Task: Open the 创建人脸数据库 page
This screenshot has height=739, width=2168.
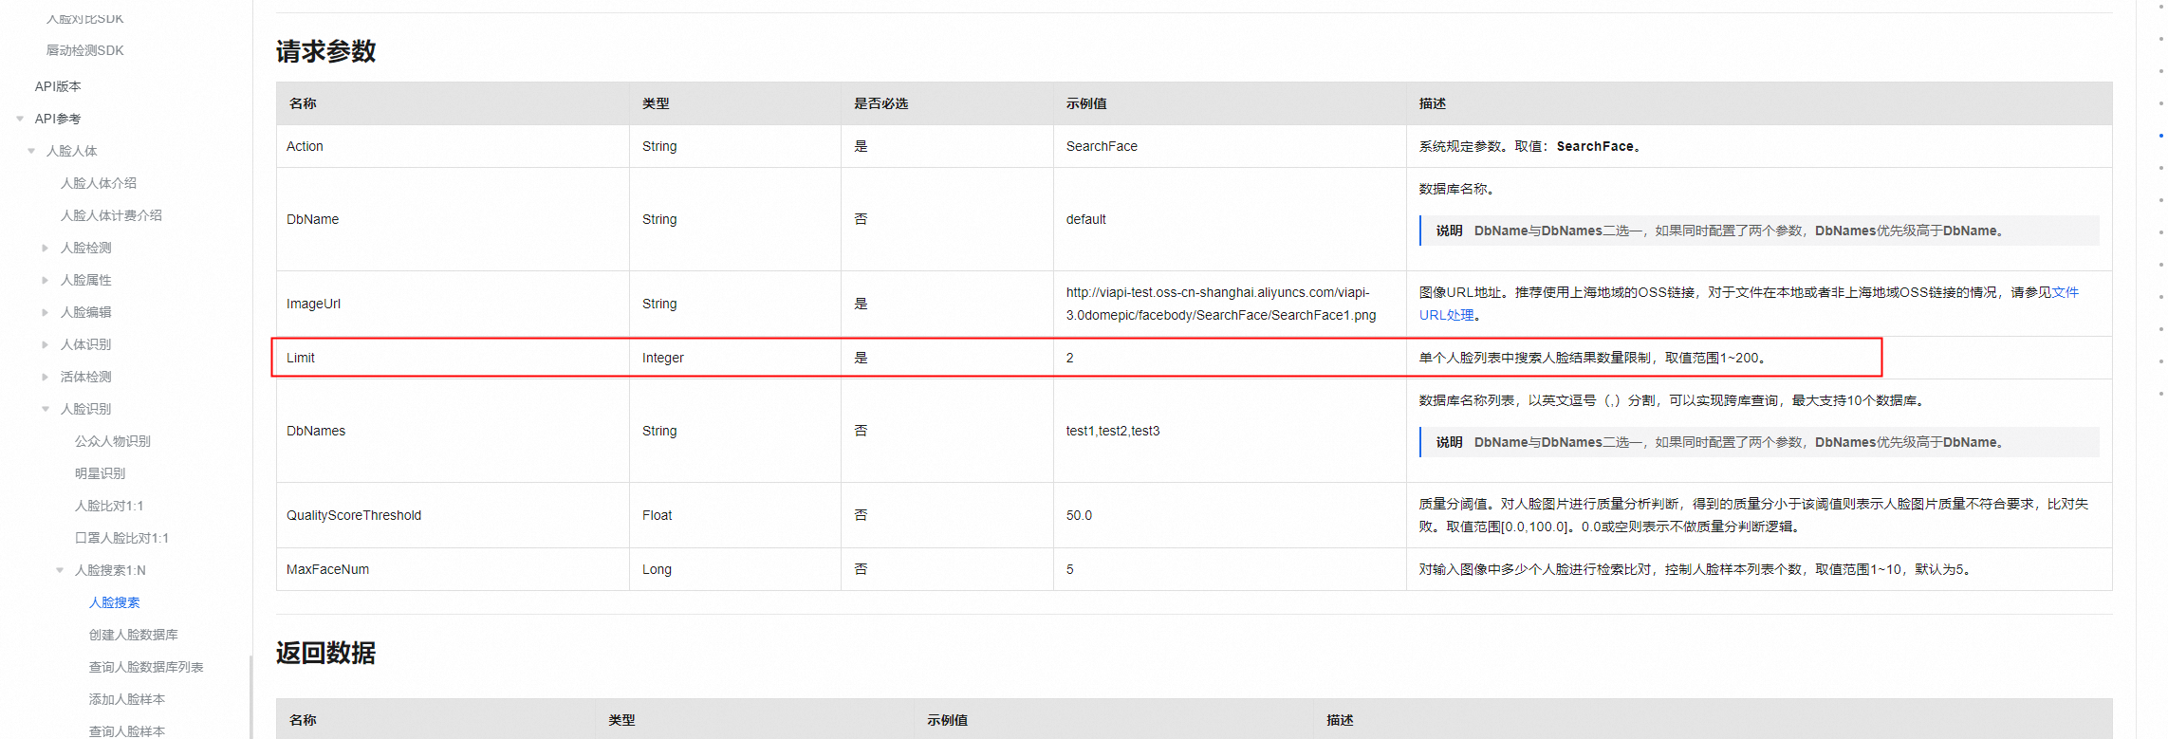Action: (x=134, y=635)
